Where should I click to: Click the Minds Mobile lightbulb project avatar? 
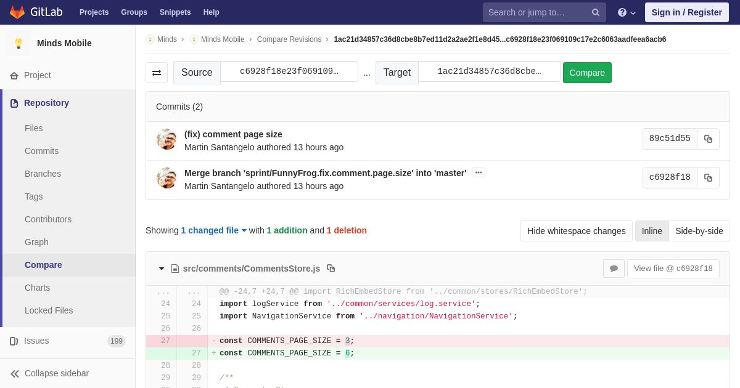[x=18, y=43]
